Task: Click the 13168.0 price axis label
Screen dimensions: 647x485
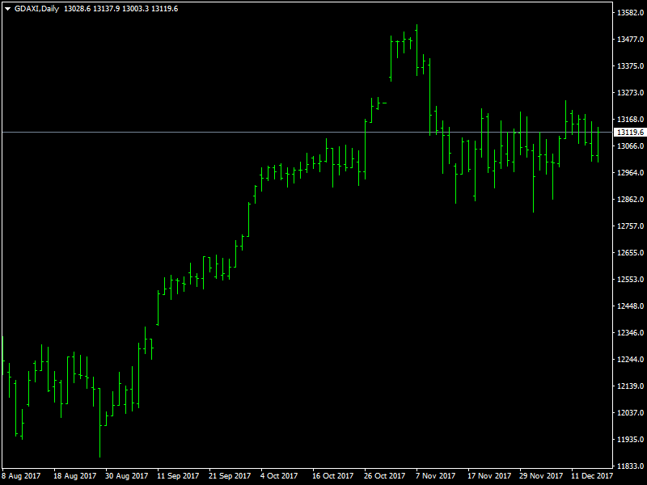Action: (630, 120)
